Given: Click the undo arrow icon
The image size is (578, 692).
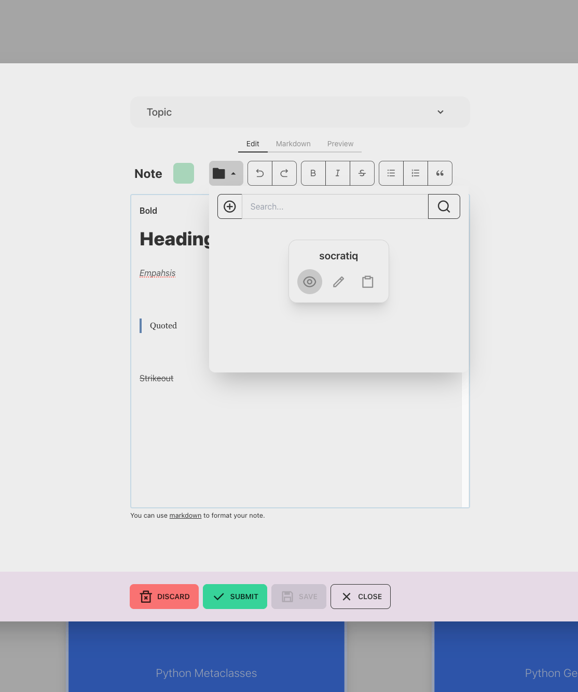Looking at the screenshot, I should click(260, 173).
